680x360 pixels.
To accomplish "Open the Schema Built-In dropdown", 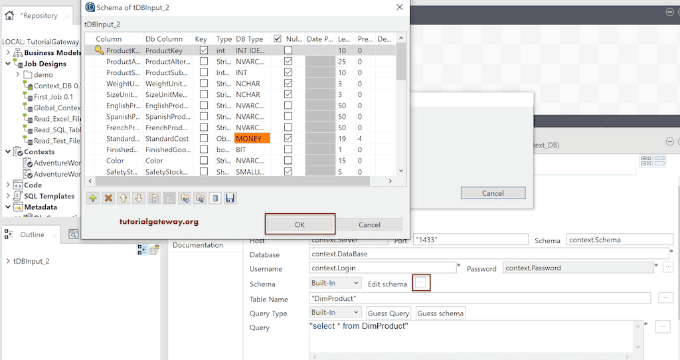I will pyautogui.click(x=335, y=283).
